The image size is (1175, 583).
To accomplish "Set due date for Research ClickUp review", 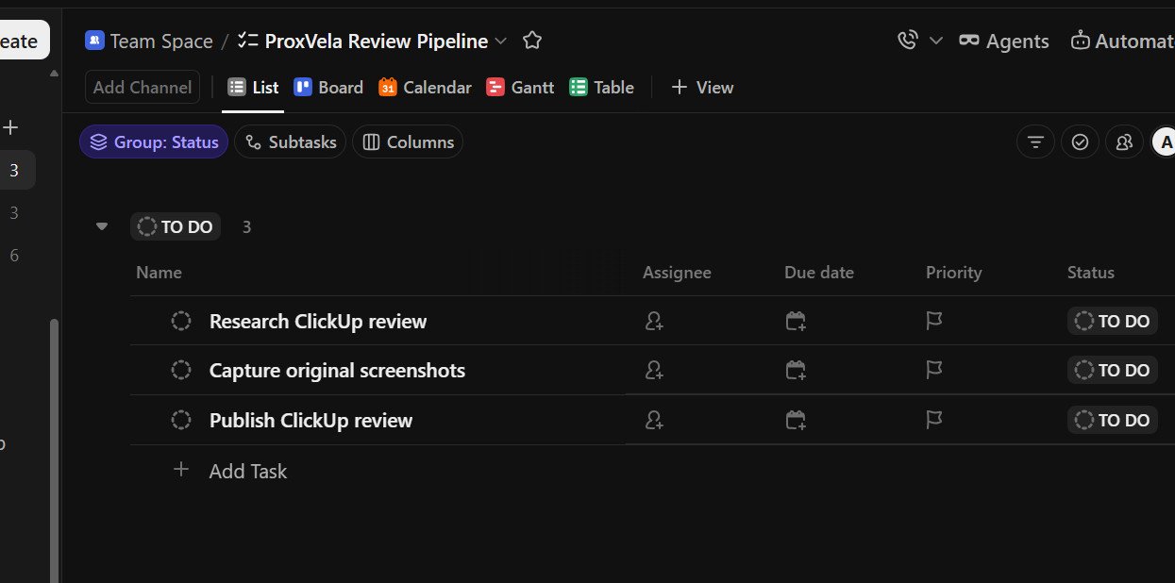I will [796, 321].
